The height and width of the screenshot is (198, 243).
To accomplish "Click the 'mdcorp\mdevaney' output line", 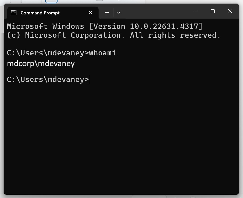I will [x=41, y=63].
